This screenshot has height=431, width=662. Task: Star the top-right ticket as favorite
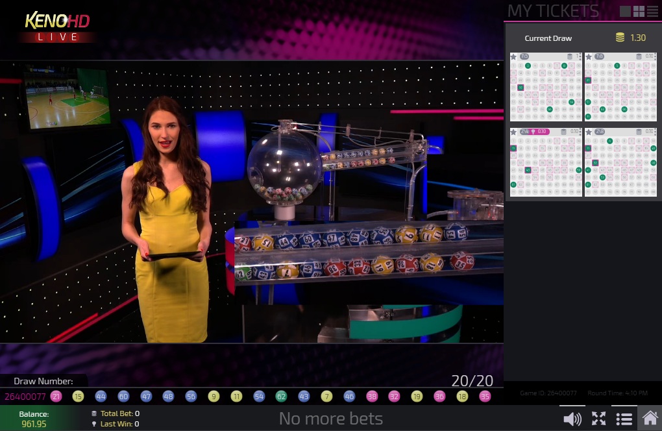click(x=589, y=56)
